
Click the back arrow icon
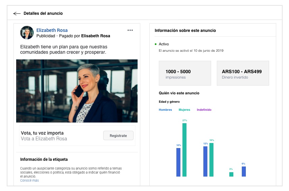tap(17, 14)
